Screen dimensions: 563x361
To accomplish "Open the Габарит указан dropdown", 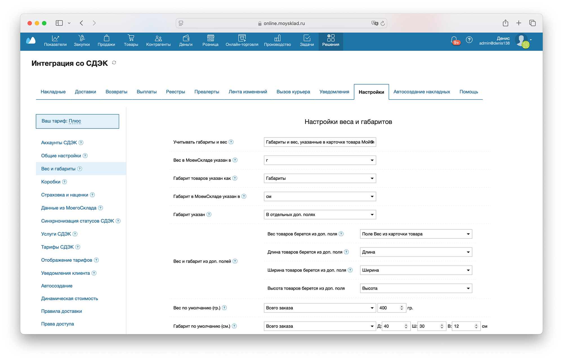I will click(x=320, y=215).
